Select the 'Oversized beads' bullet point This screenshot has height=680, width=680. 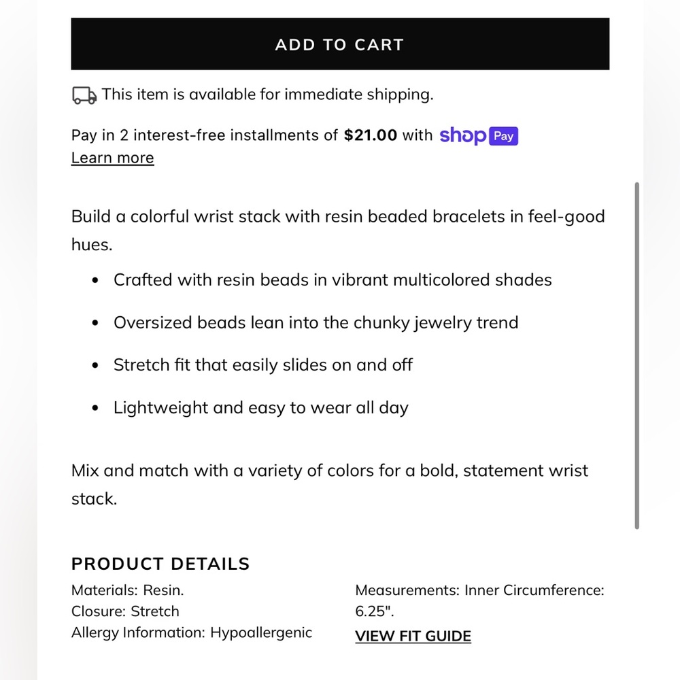click(316, 322)
